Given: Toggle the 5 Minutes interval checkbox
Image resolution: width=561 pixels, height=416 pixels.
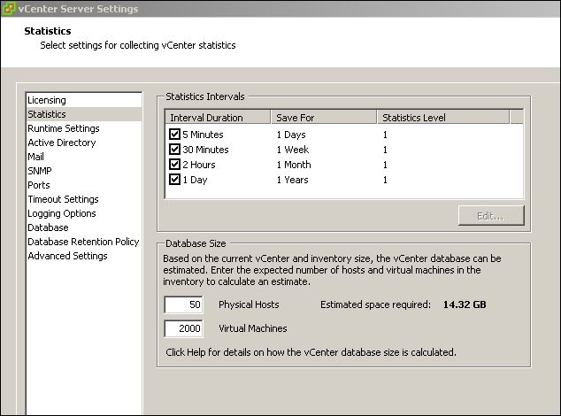Looking at the screenshot, I should (x=174, y=135).
